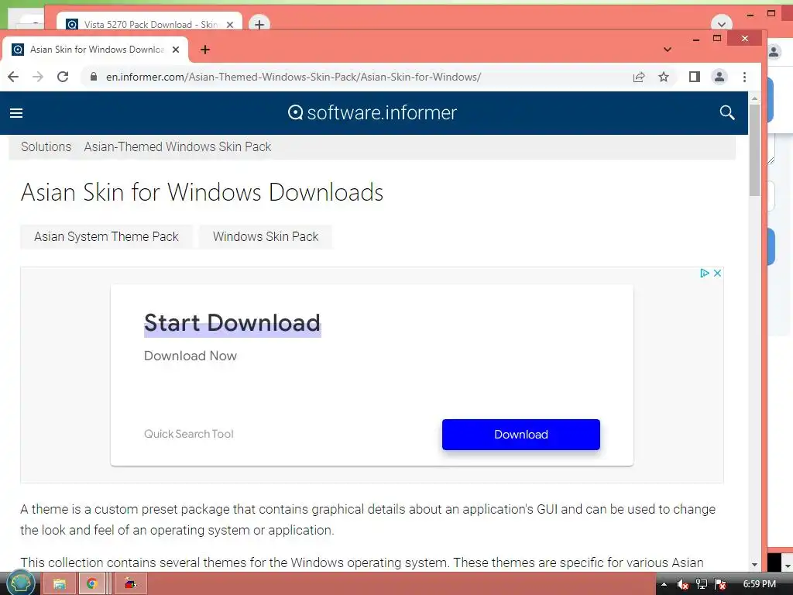Click the software.informer logo
The width and height of the screenshot is (793, 595).
(372, 112)
